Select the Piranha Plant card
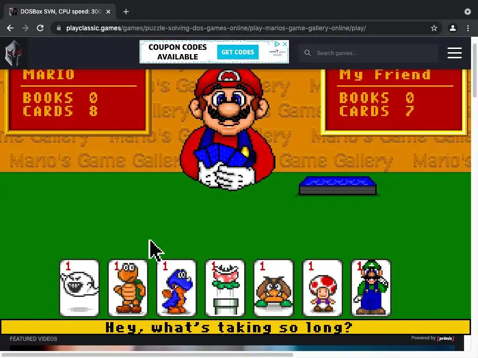 pos(225,288)
